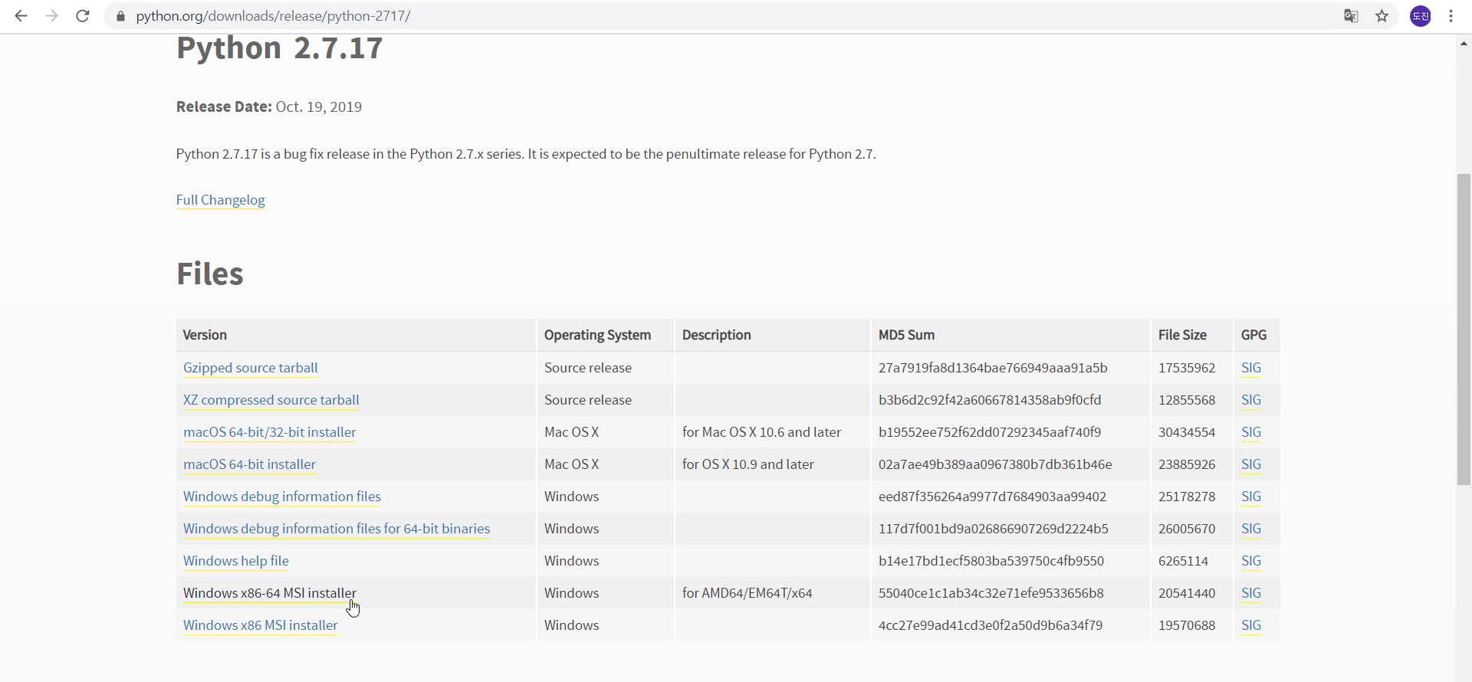Download Windows x86-64 MSI installer
1472x682 pixels.
[x=270, y=593]
